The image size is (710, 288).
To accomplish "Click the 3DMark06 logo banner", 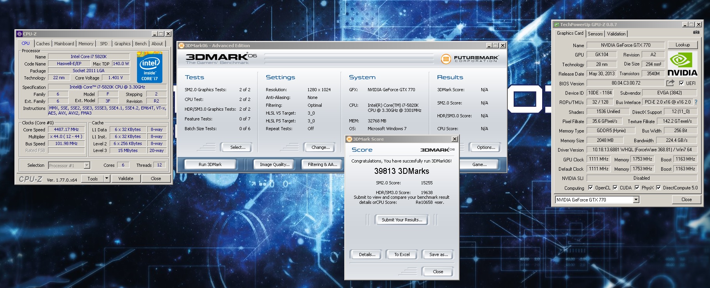I will pyautogui.click(x=221, y=58).
